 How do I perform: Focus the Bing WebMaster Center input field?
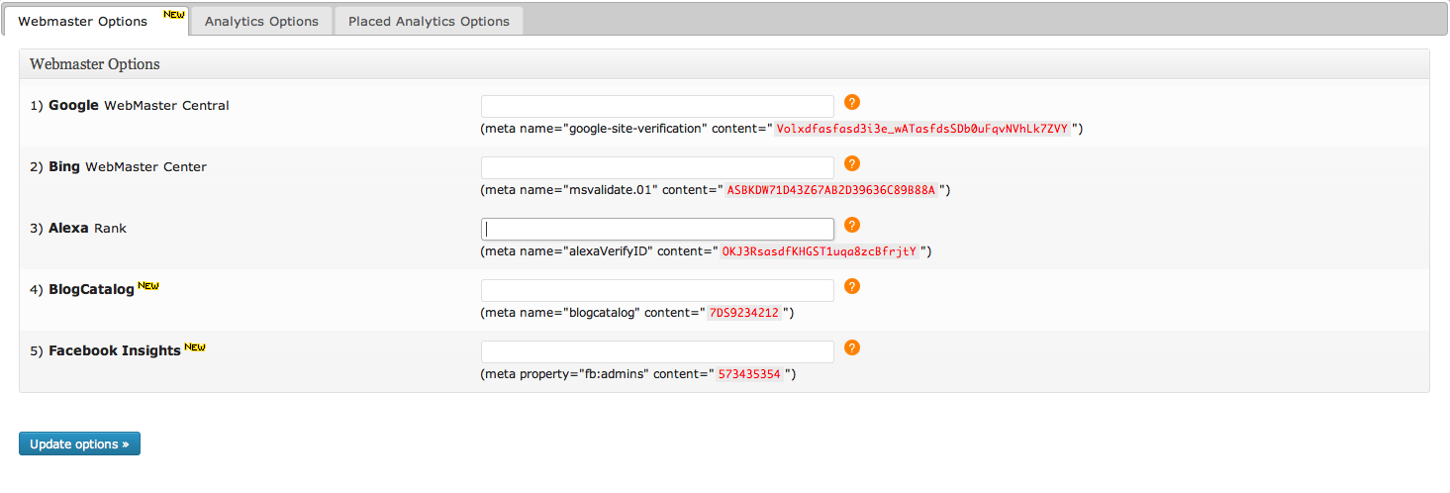(657, 167)
